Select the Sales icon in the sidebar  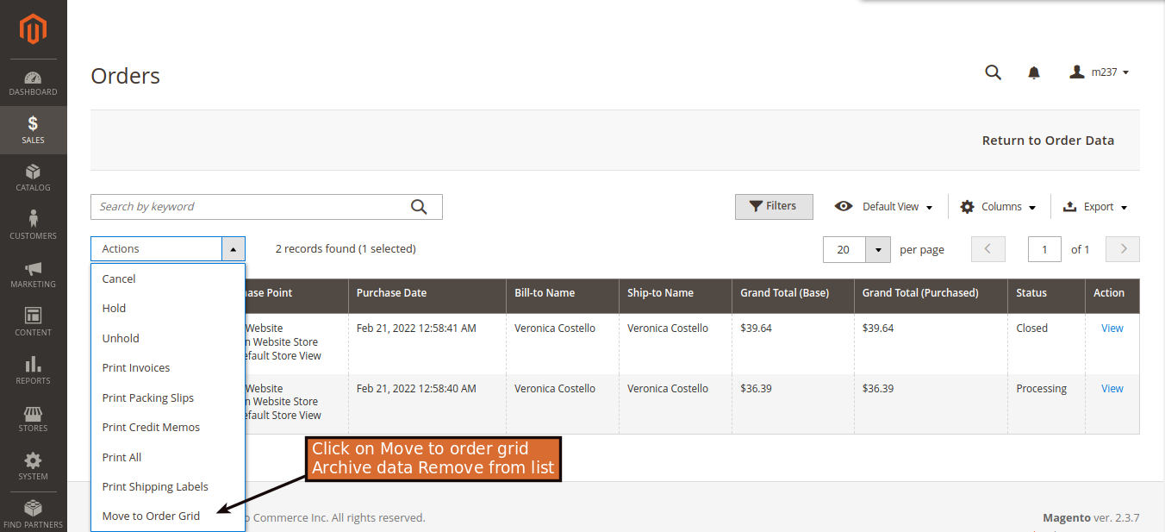pyautogui.click(x=33, y=129)
